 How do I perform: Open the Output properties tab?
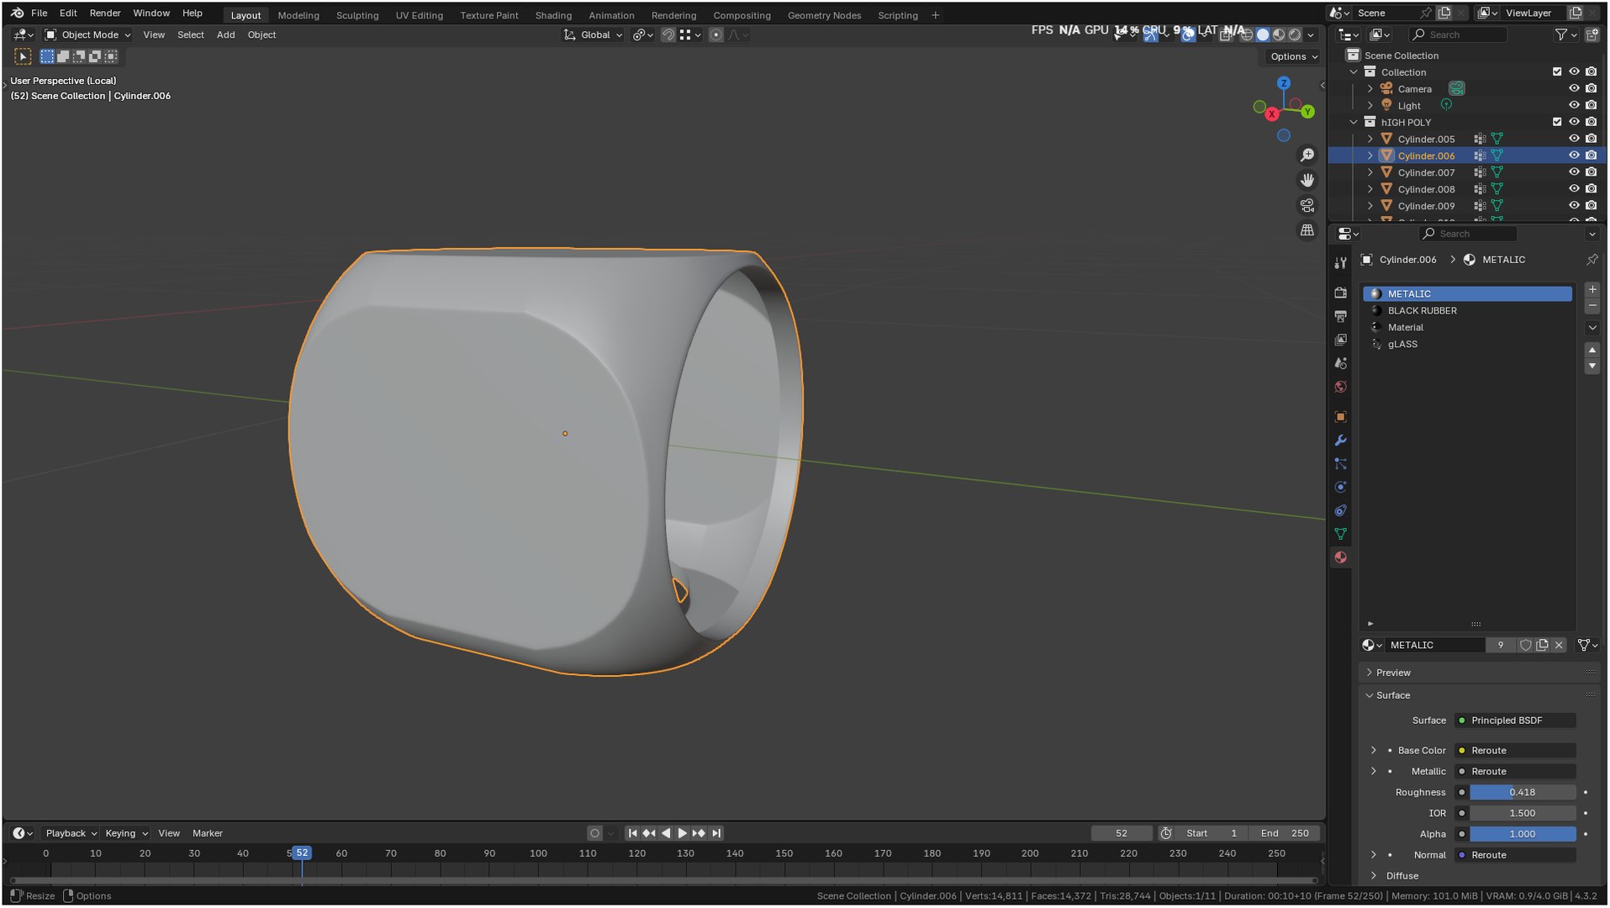(x=1341, y=316)
